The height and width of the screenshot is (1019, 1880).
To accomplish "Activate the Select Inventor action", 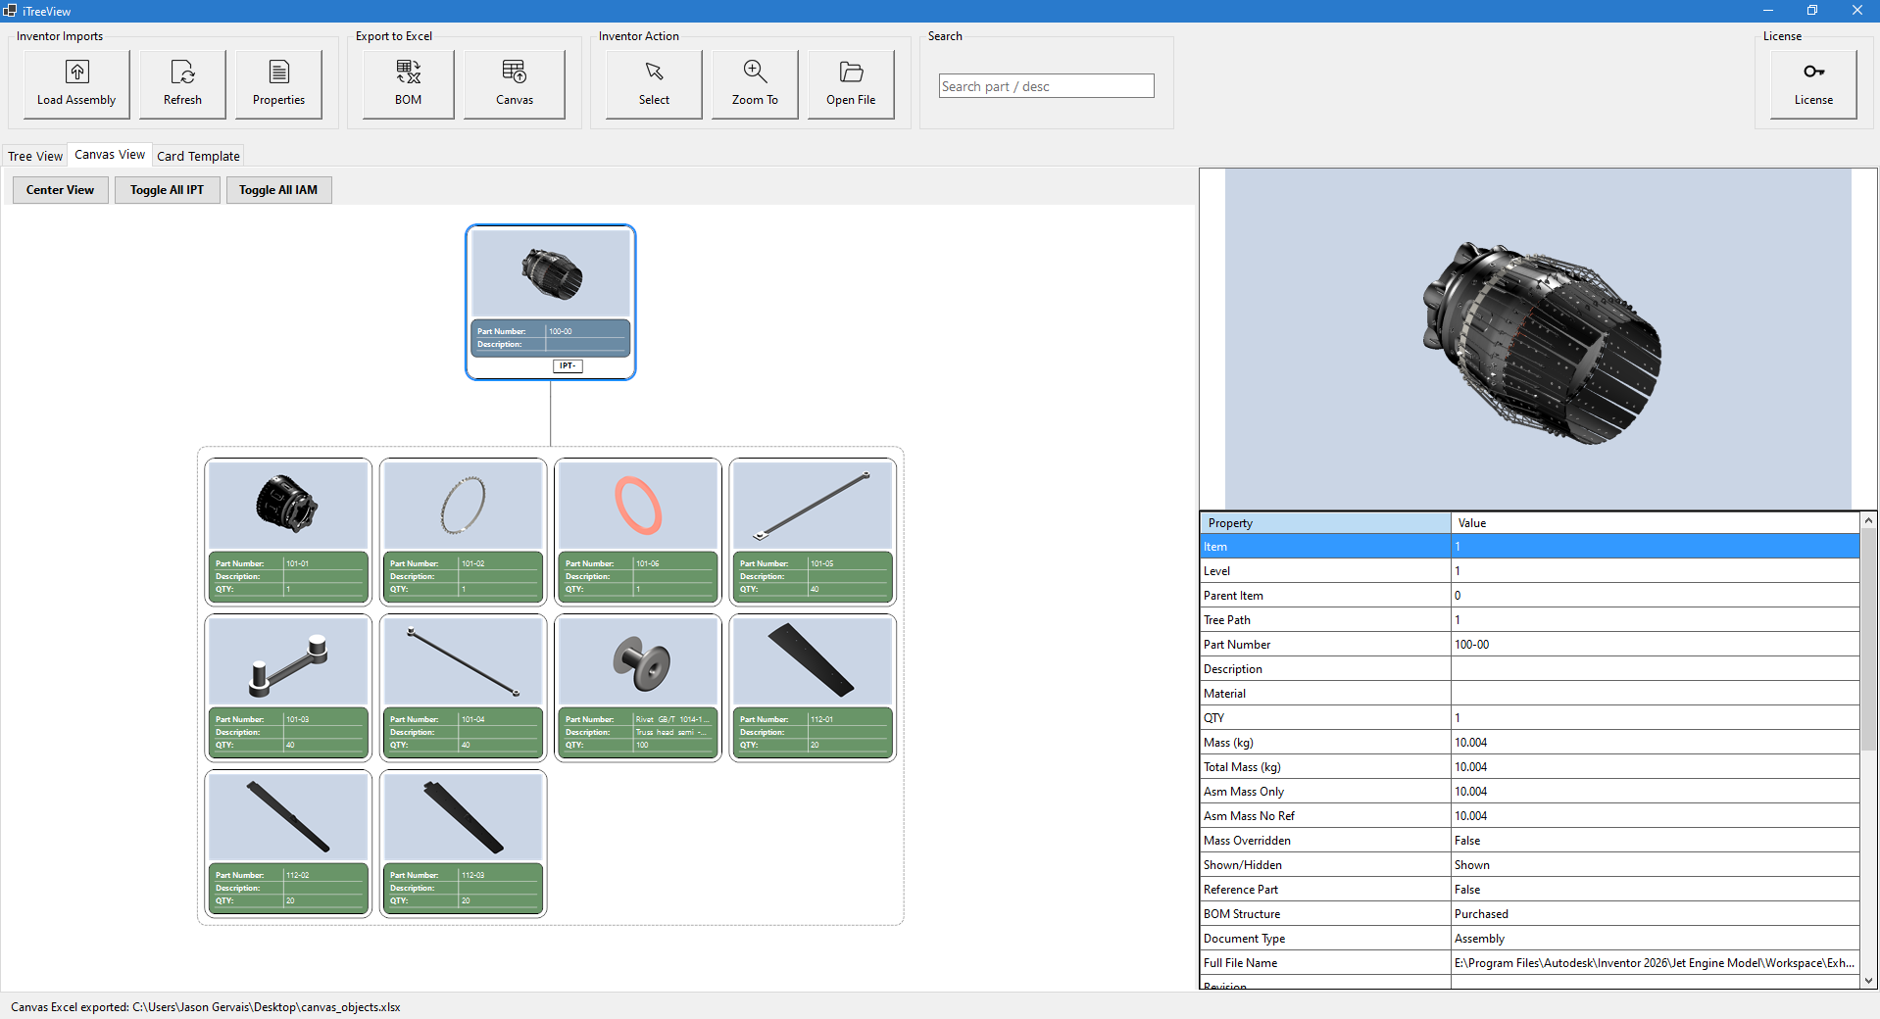I will point(654,84).
